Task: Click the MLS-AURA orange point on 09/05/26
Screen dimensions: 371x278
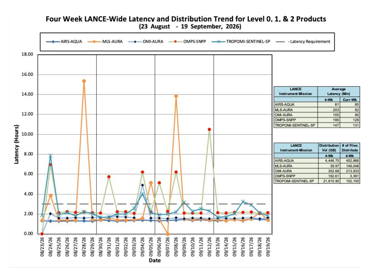Action: tap(151, 183)
